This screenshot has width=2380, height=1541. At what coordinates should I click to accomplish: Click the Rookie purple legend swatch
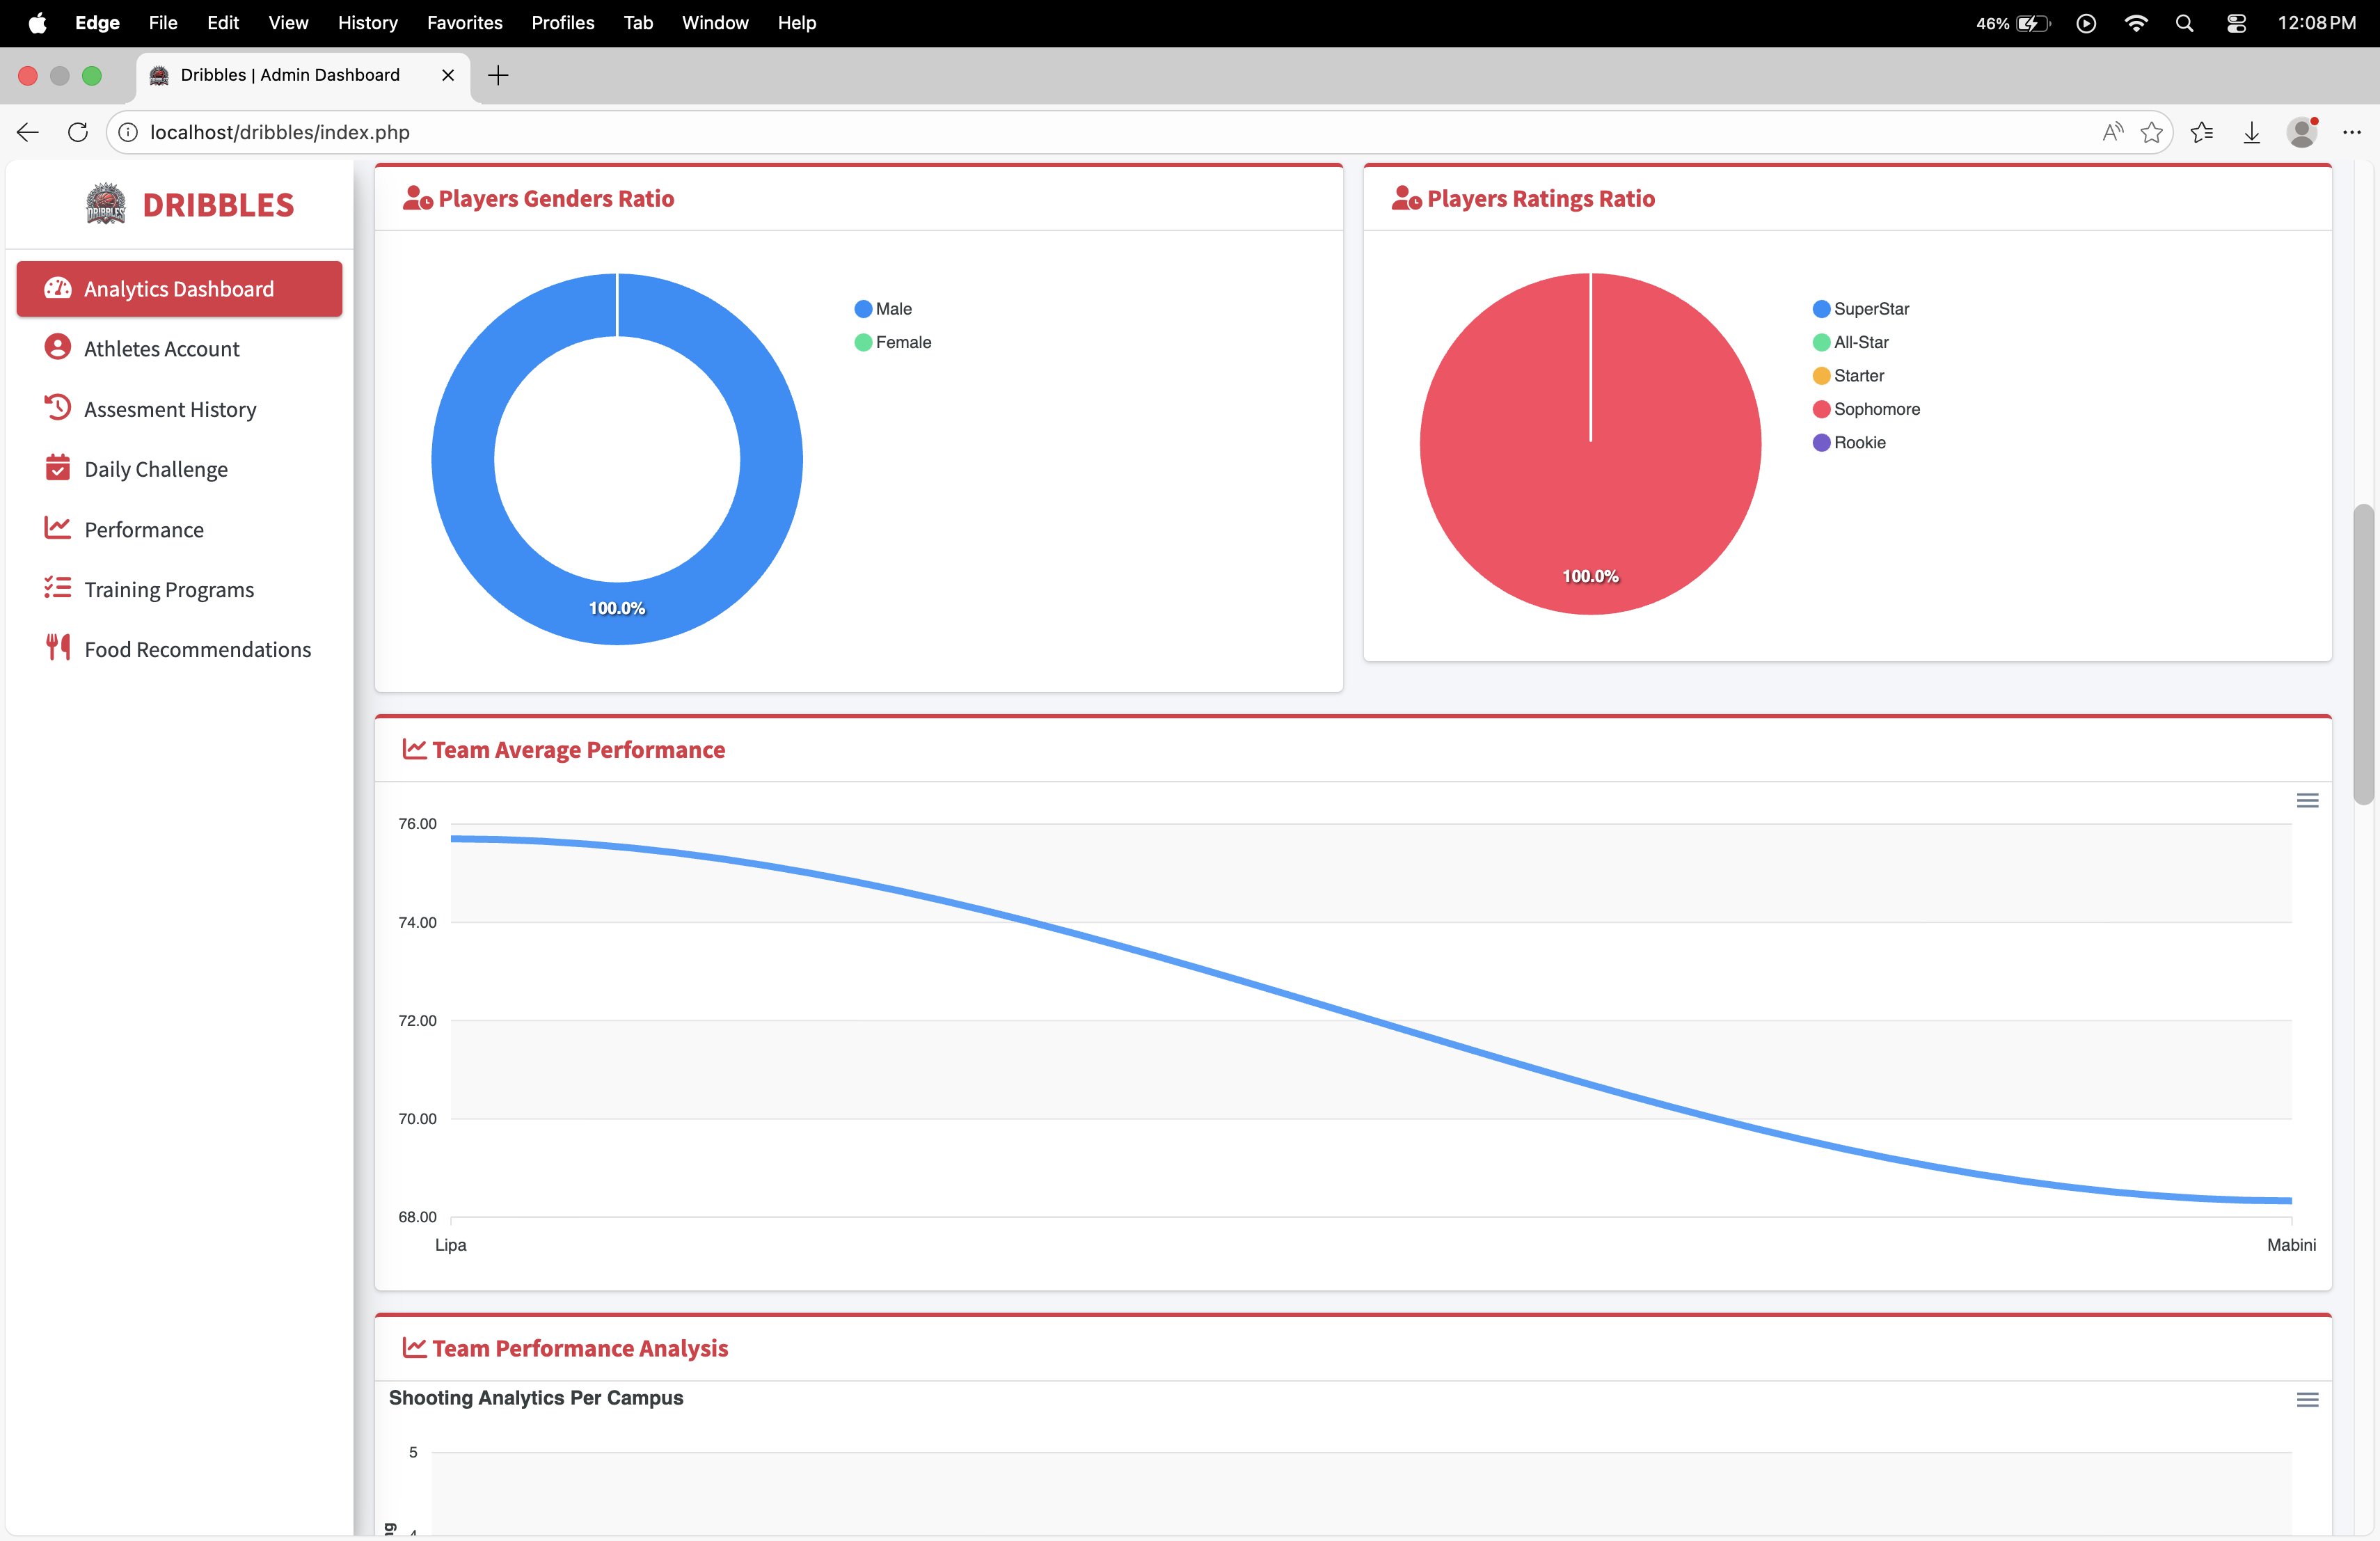pyautogui.click(x=1821, y=443)
